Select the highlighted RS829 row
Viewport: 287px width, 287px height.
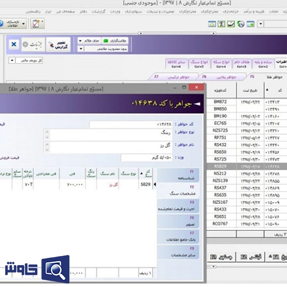click(x=247, y=166)
